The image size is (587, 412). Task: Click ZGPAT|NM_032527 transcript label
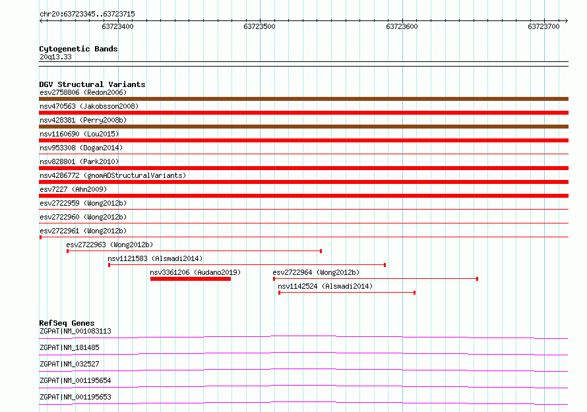pos(69,364)
